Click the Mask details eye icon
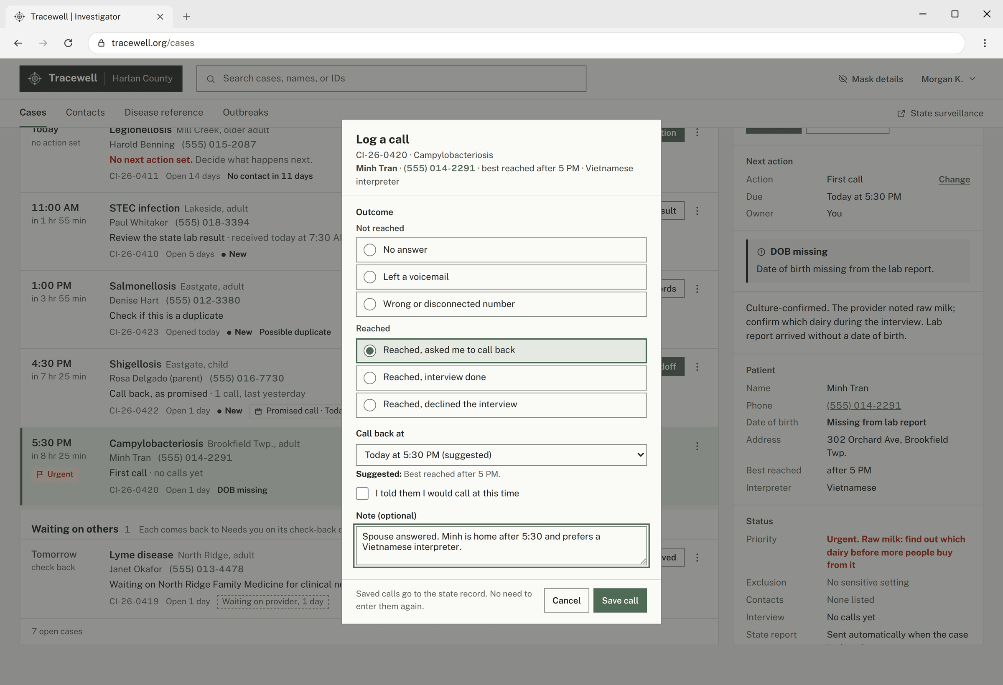The image size is (1003, 685). coord(843,79)
